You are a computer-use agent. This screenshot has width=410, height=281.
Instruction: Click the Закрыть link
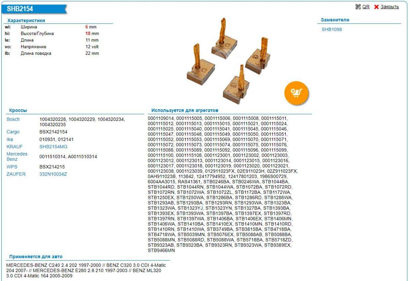(389, 7)
